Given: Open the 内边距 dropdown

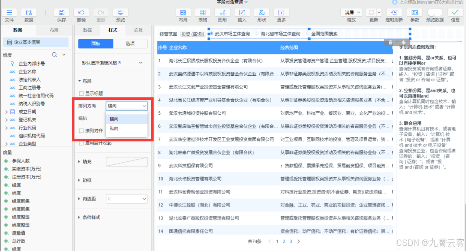Looking at the screenshot, I should 127,199.
